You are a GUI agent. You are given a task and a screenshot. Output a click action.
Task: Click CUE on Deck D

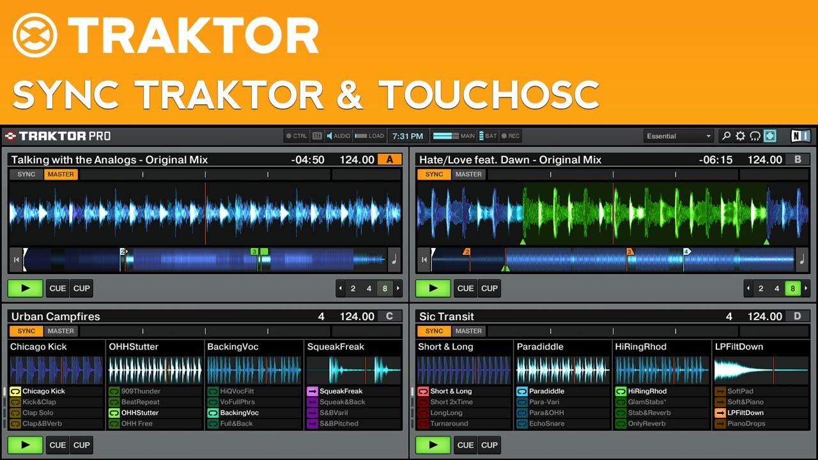[465, 445]
